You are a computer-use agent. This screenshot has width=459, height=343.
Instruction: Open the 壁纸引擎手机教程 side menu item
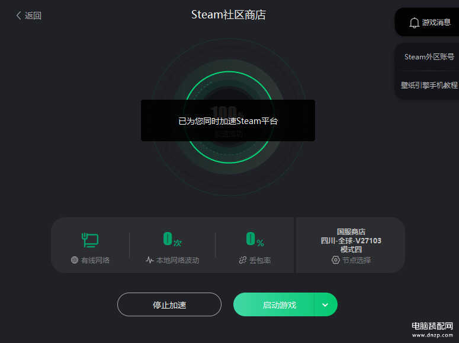coord(429,85)
